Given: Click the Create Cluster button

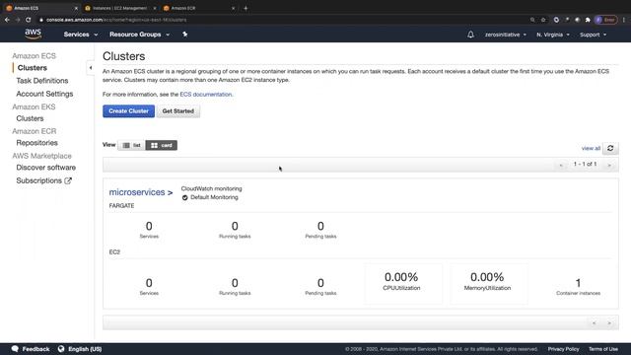Looking at the screenshot, I should (128, 111).
